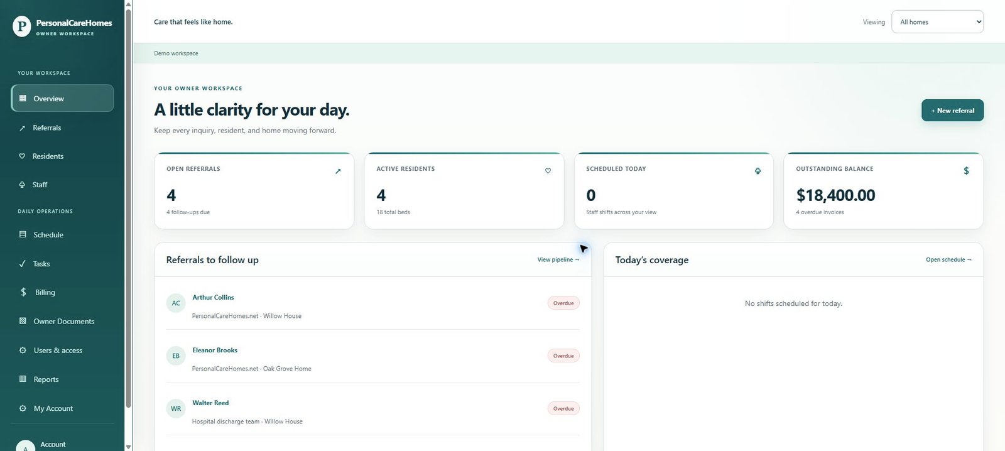Click the "Demo workspace" banner text
The image size is (1005, 451).
[x=176, y=53]
